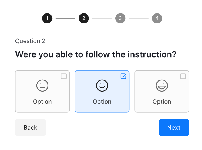Click the Option label under the neutral face
The image size is (202, 150).
42,102
